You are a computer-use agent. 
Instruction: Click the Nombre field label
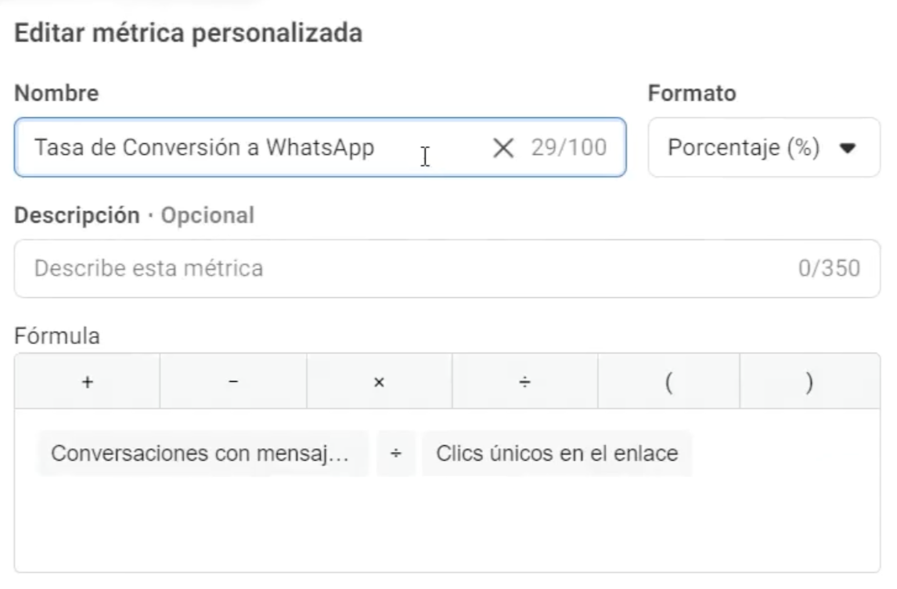coord(57,94)
